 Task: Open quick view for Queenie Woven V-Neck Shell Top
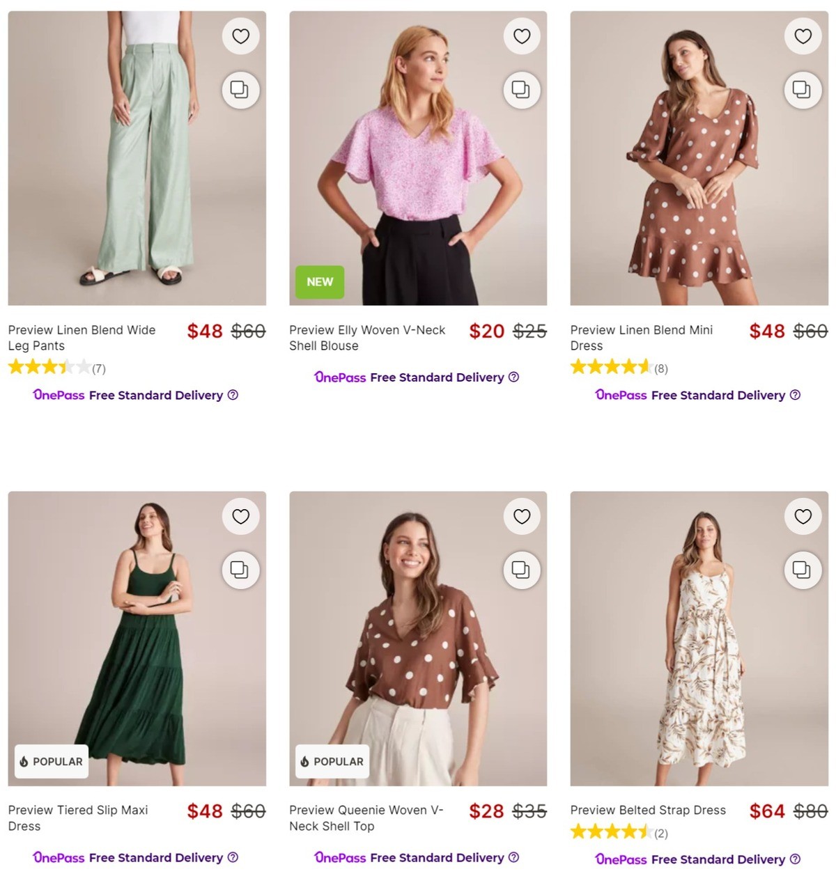[x=522, y=570]
